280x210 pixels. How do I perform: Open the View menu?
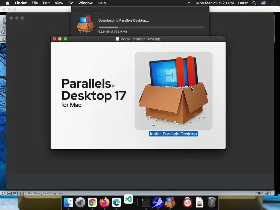pyautogui.click(x=59, y=3)
